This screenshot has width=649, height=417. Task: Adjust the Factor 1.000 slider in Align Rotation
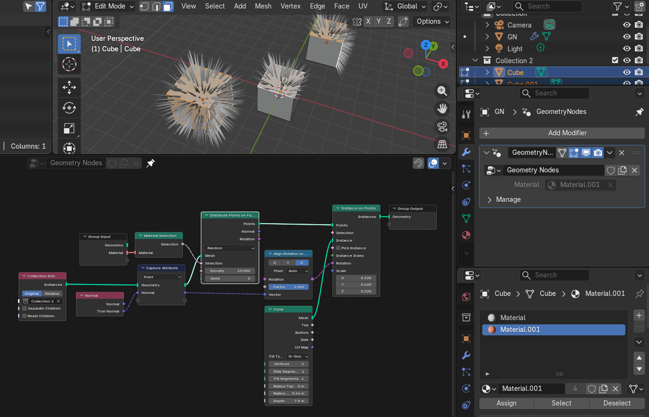(x=289, y=287)
